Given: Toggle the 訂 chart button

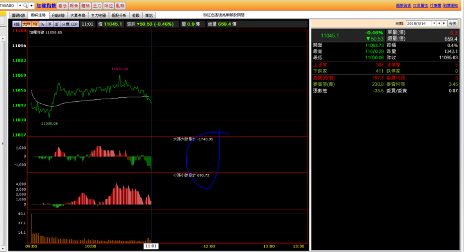Looking at the screenshot, I should click(57, 24).
